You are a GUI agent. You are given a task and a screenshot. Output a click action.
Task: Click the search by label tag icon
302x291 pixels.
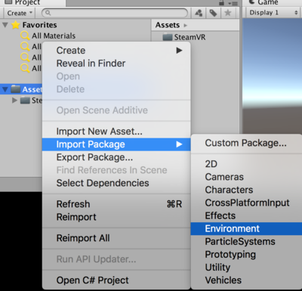tap(213, 13)
